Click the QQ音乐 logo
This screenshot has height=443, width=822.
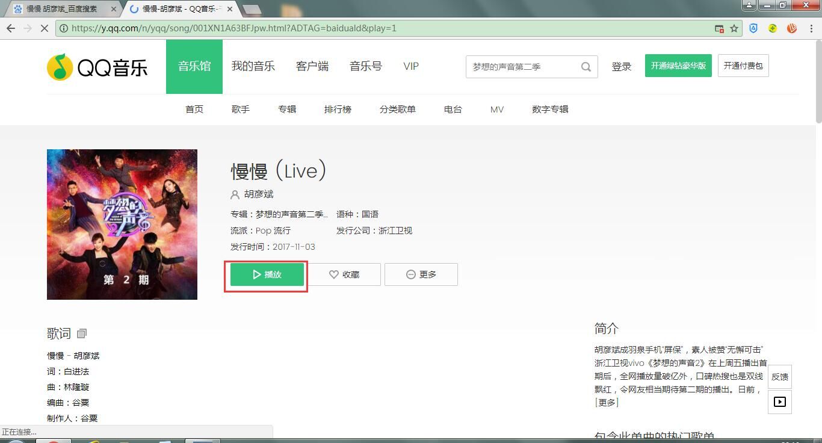(97, 67)
